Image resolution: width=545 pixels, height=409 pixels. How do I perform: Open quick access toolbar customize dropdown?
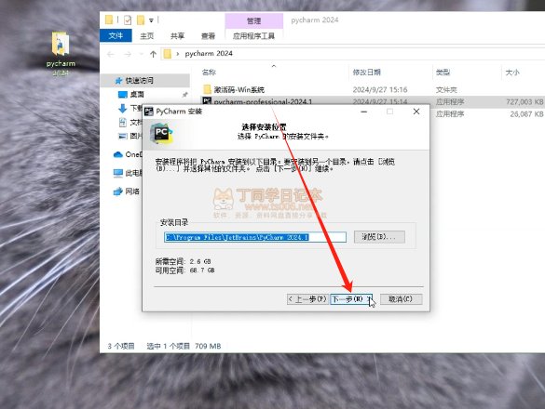coord(151,20)
